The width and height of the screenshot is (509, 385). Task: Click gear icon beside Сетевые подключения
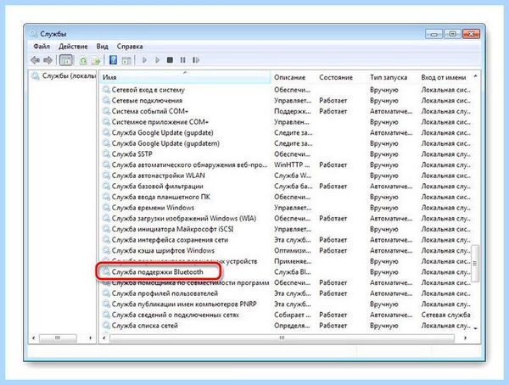[106, 101]
